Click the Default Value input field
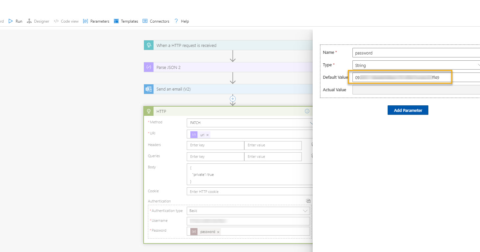 [416, 77]
